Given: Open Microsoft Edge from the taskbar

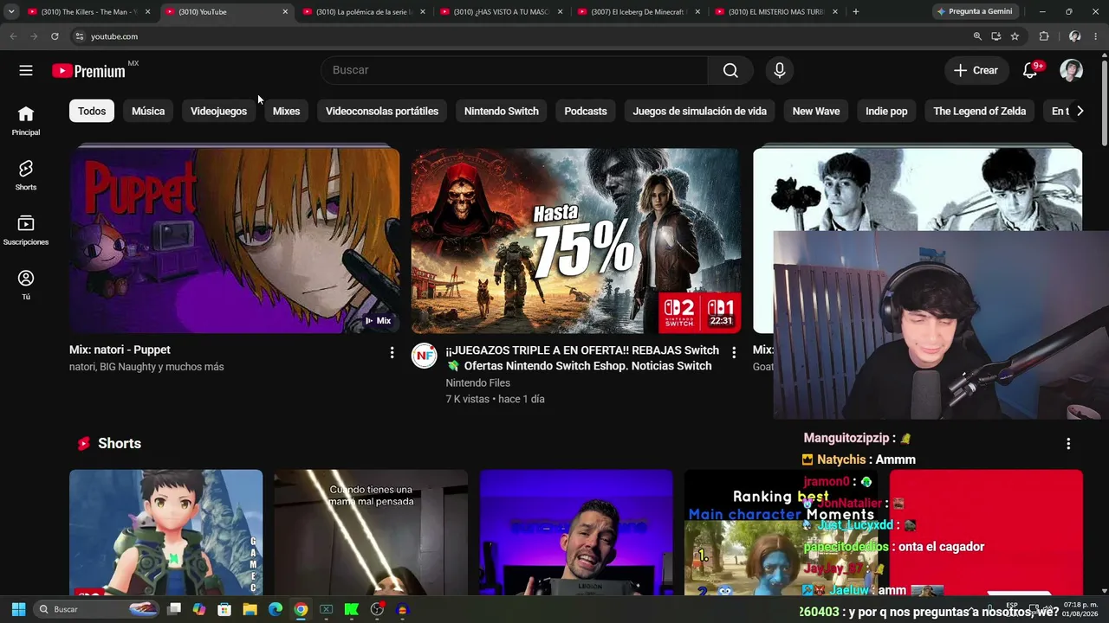Looking at the screenshot, I should click(x=276, y=609).
